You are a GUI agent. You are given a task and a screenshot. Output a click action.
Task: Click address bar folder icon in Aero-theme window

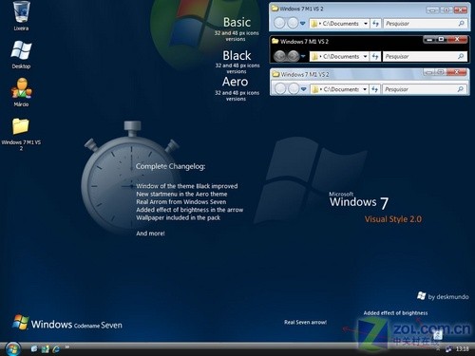pos(314,89)
